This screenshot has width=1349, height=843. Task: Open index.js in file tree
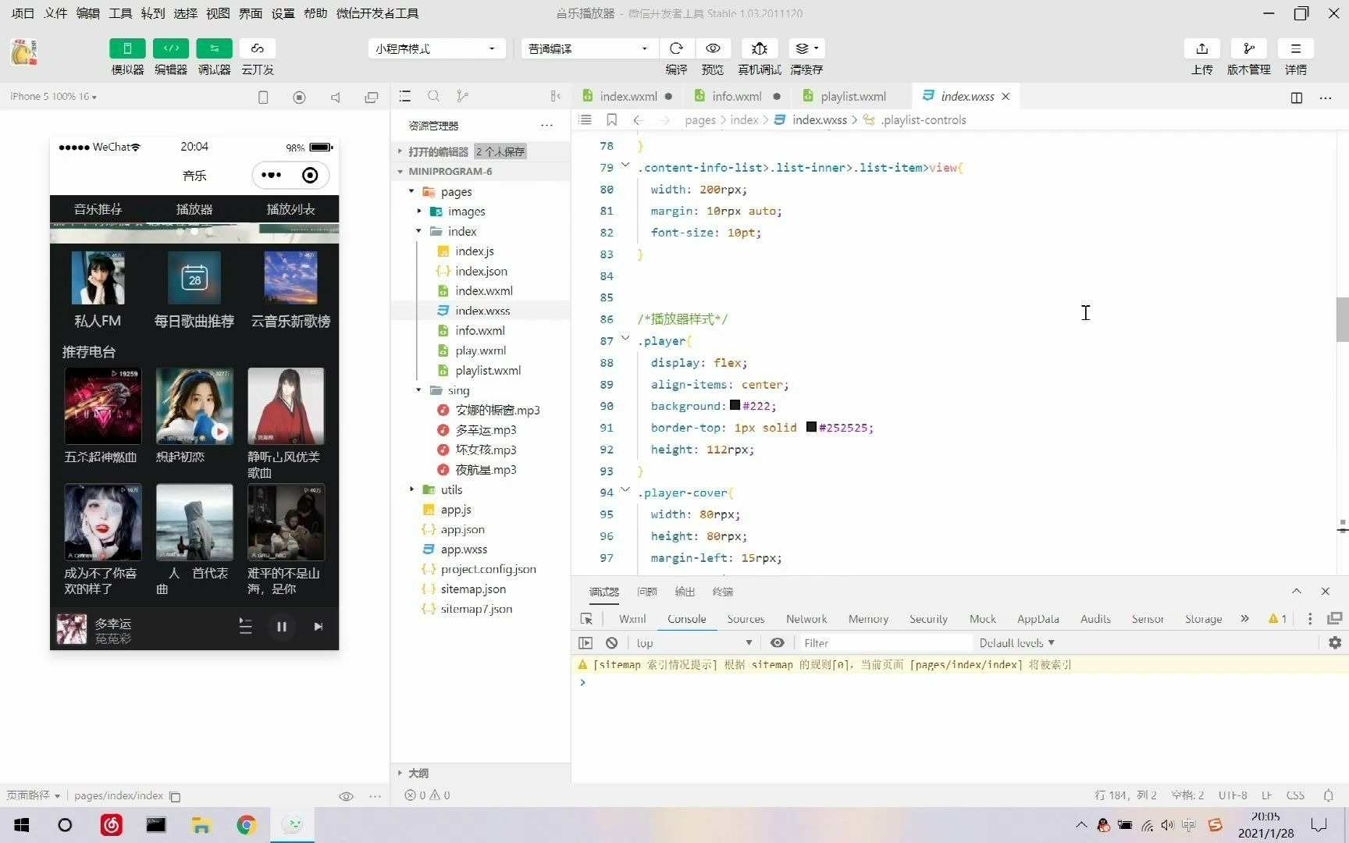pyautogui.click(x=475, y=251)
